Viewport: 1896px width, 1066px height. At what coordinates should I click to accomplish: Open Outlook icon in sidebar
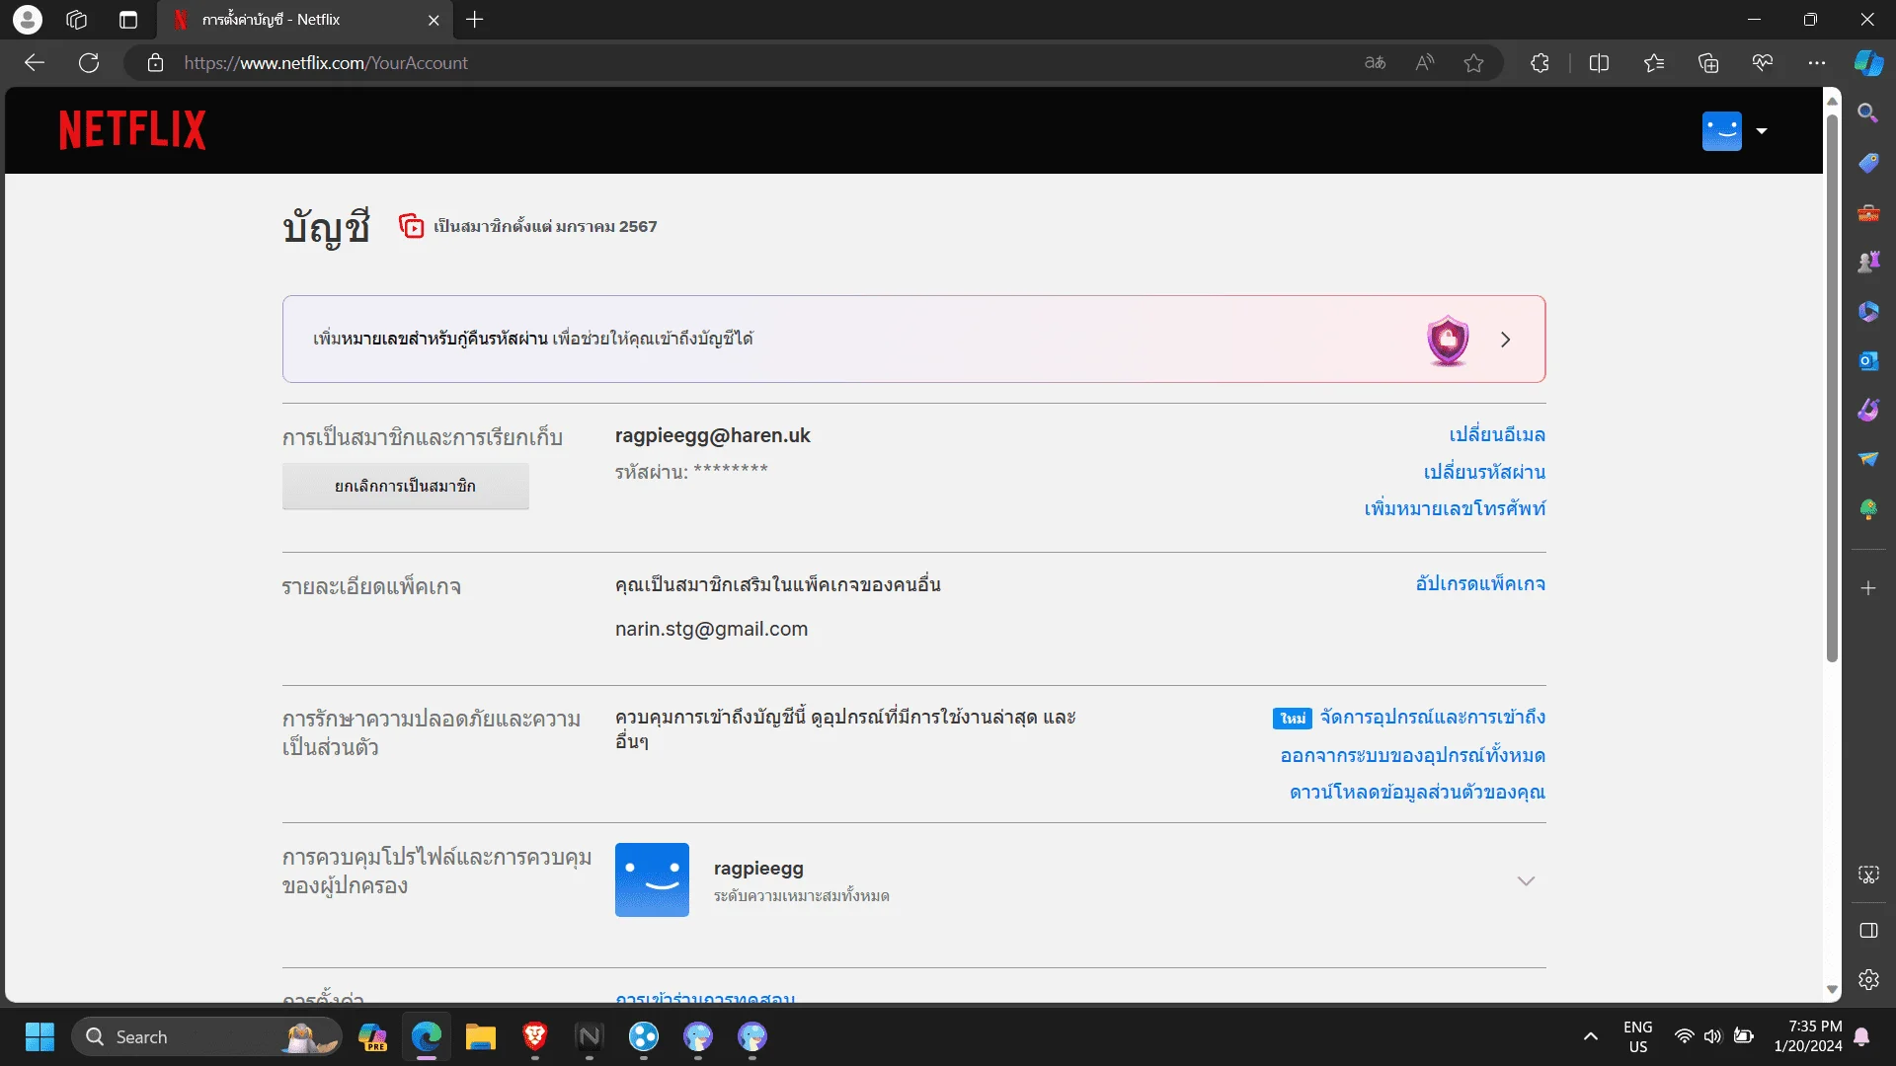pos(1867,361)
